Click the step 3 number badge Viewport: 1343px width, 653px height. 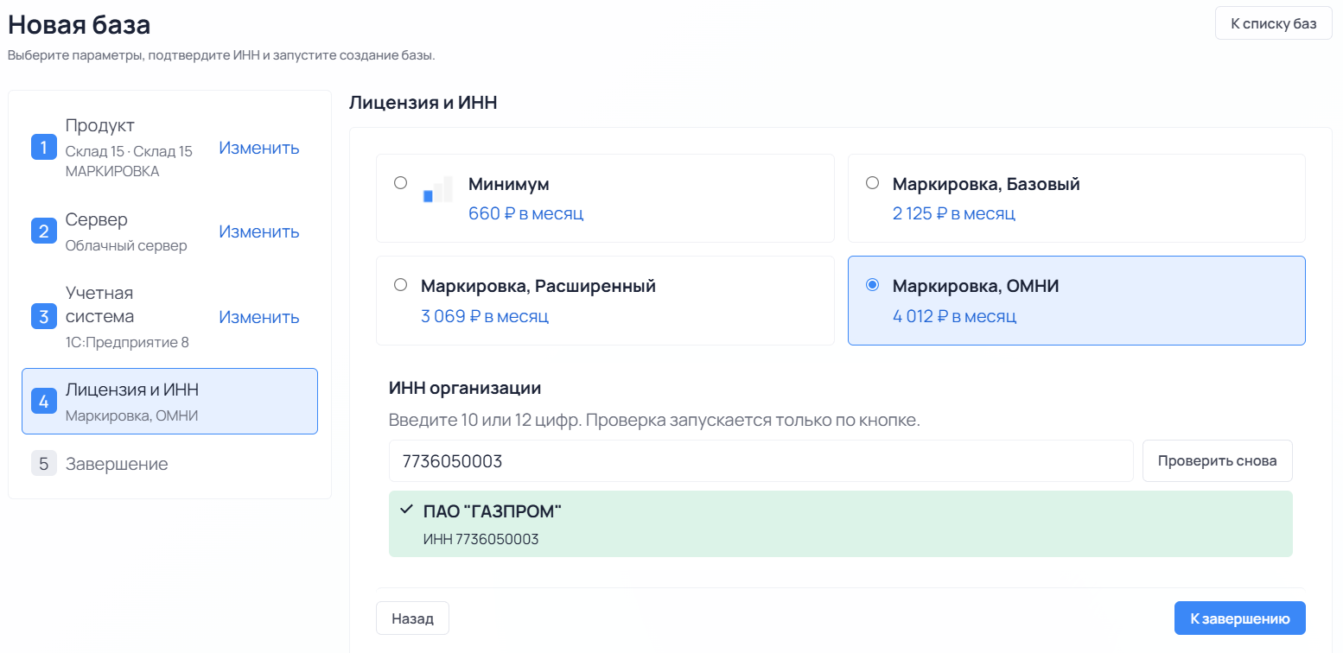click(43, 316)
